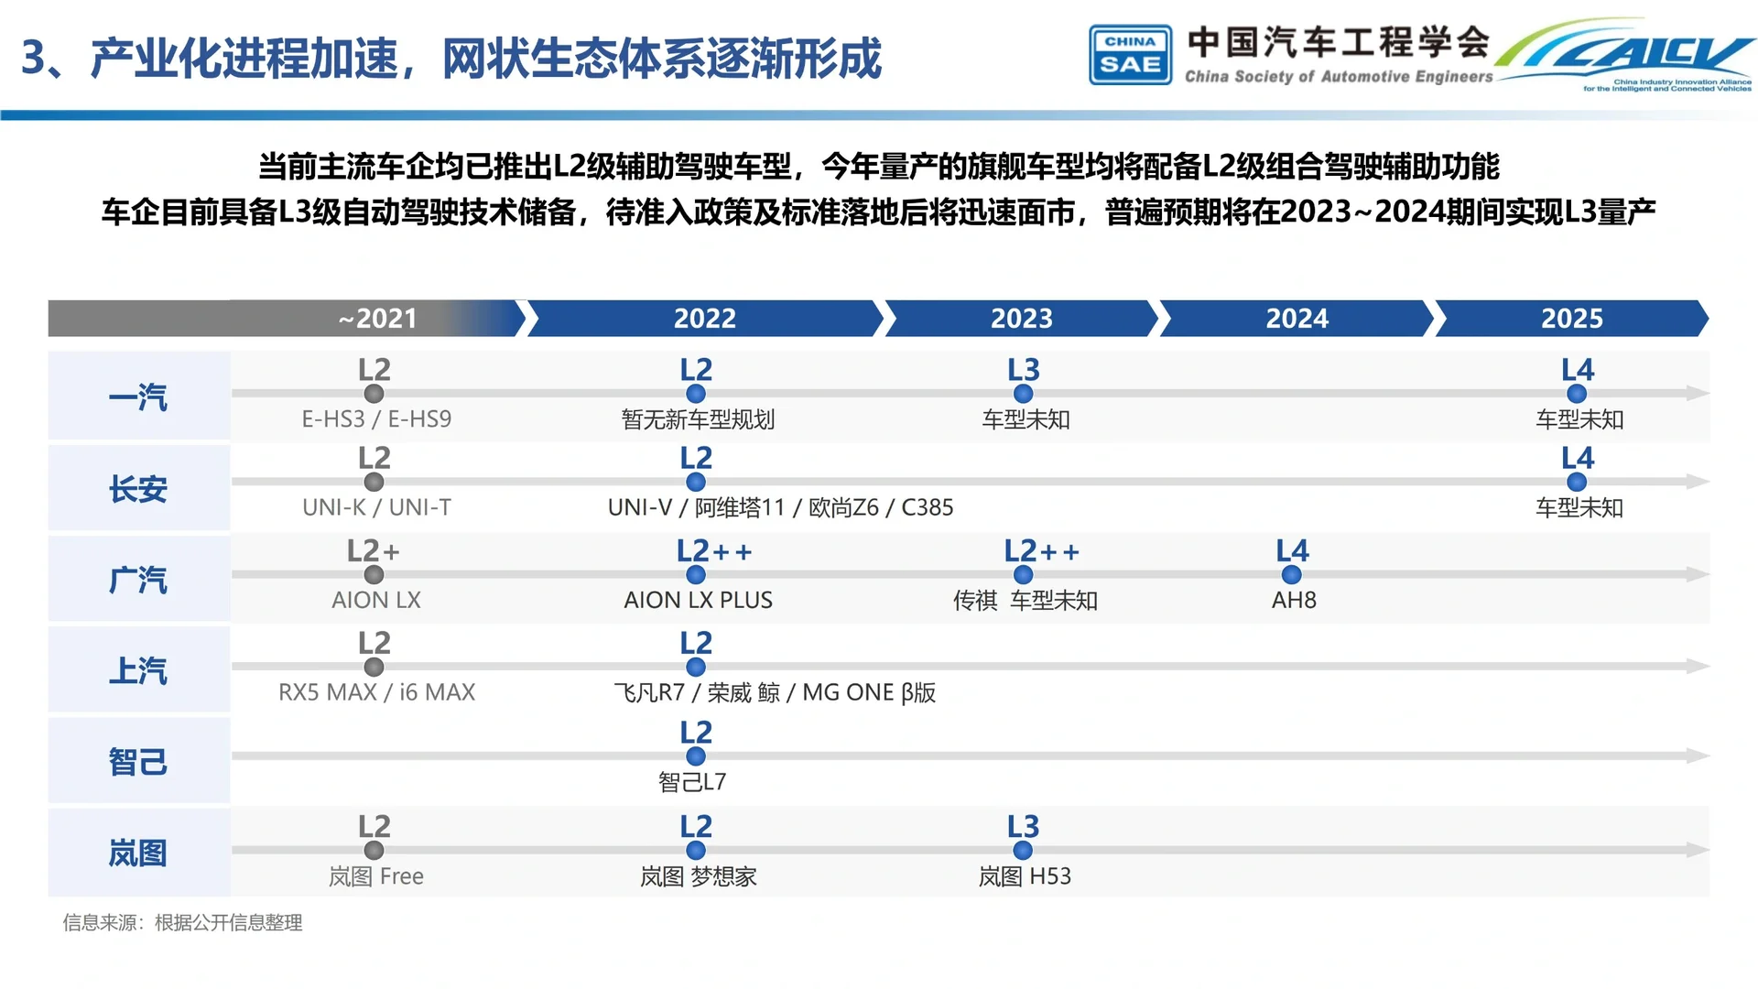Click the 一汽 row label

point(138,396)
